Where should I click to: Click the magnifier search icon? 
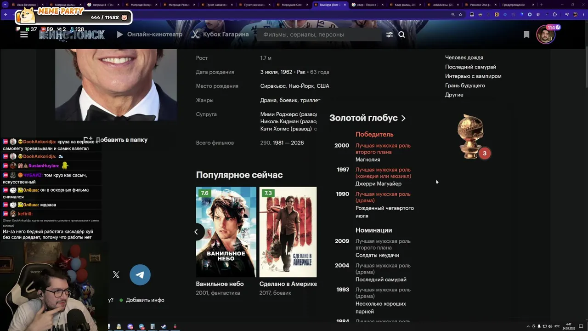click(x=402, y=34)
